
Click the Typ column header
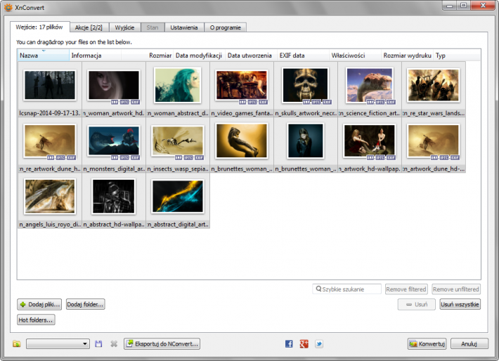point(457,55)
